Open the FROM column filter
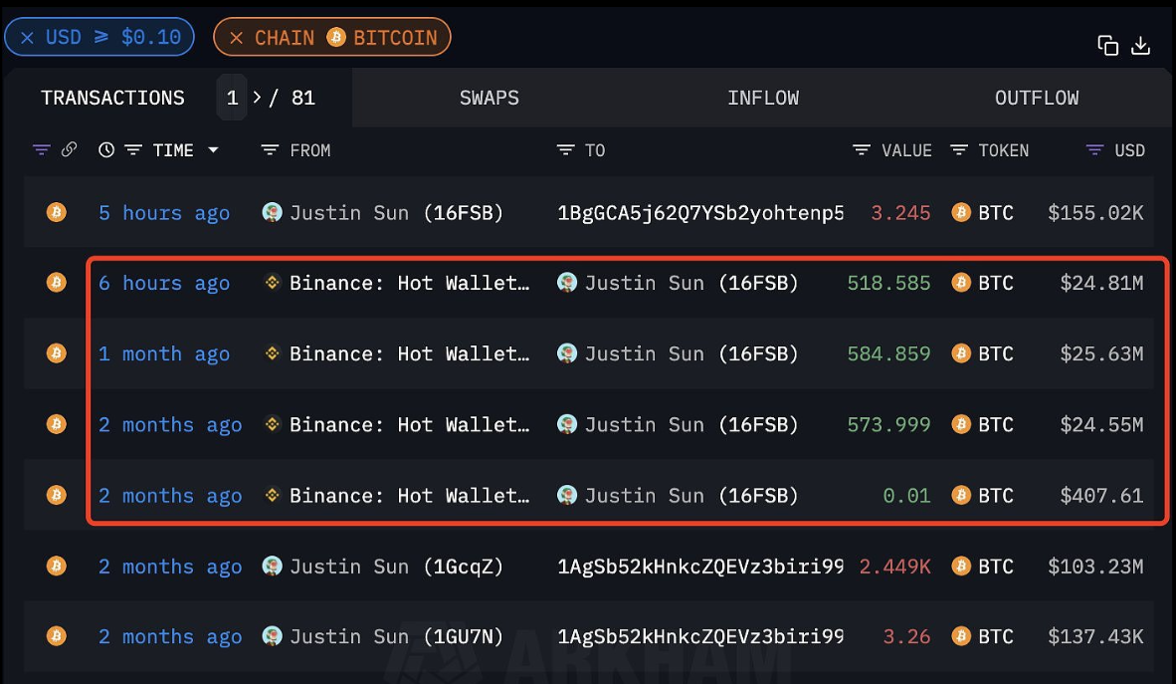The image size is (1176, 684). tap(270, 150)
